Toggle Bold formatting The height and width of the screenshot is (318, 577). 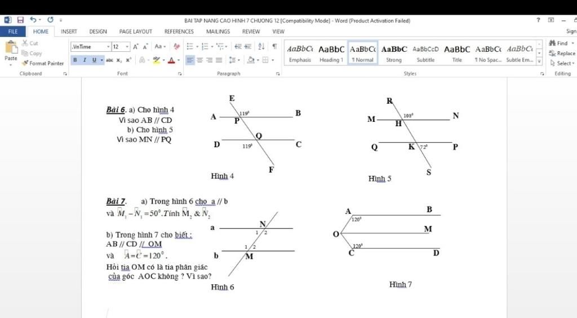[x=75, y=60]
